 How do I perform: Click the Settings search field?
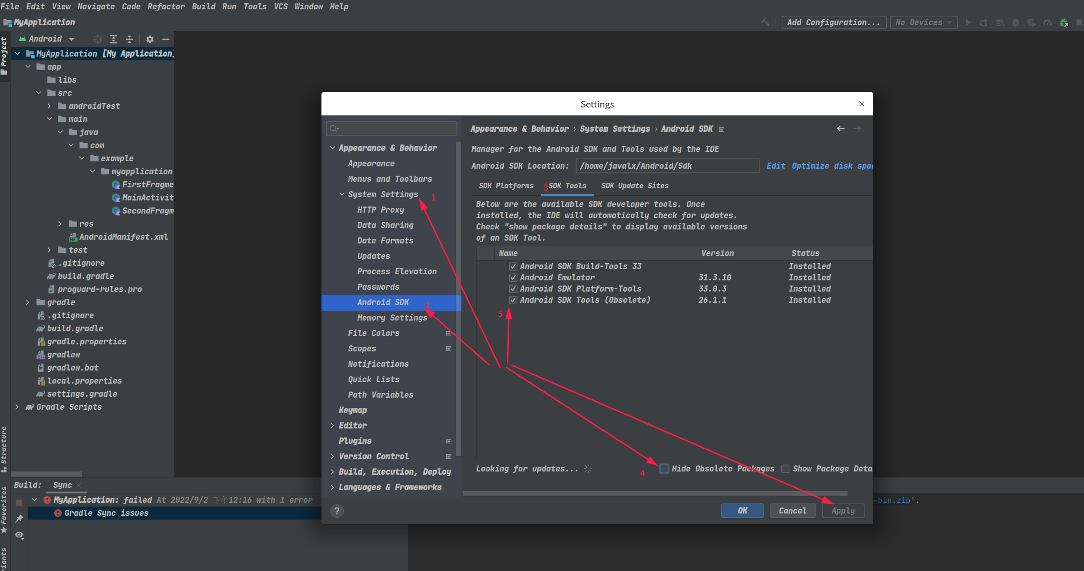392,128
